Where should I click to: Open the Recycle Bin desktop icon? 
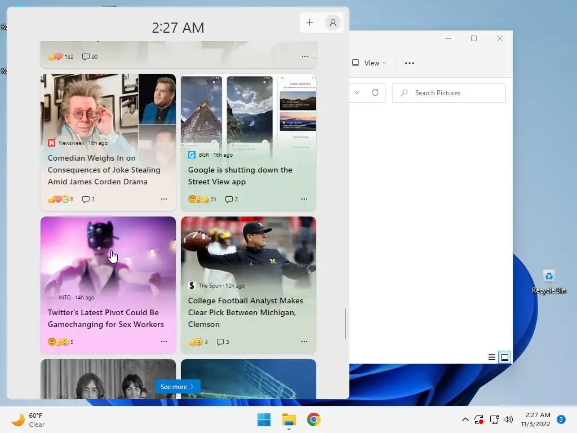click(549, 282)
